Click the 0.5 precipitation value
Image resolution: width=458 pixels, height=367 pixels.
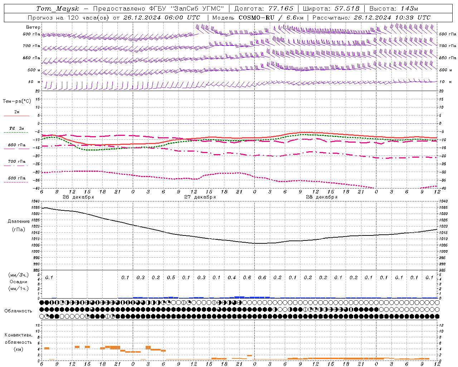point(171,278)
